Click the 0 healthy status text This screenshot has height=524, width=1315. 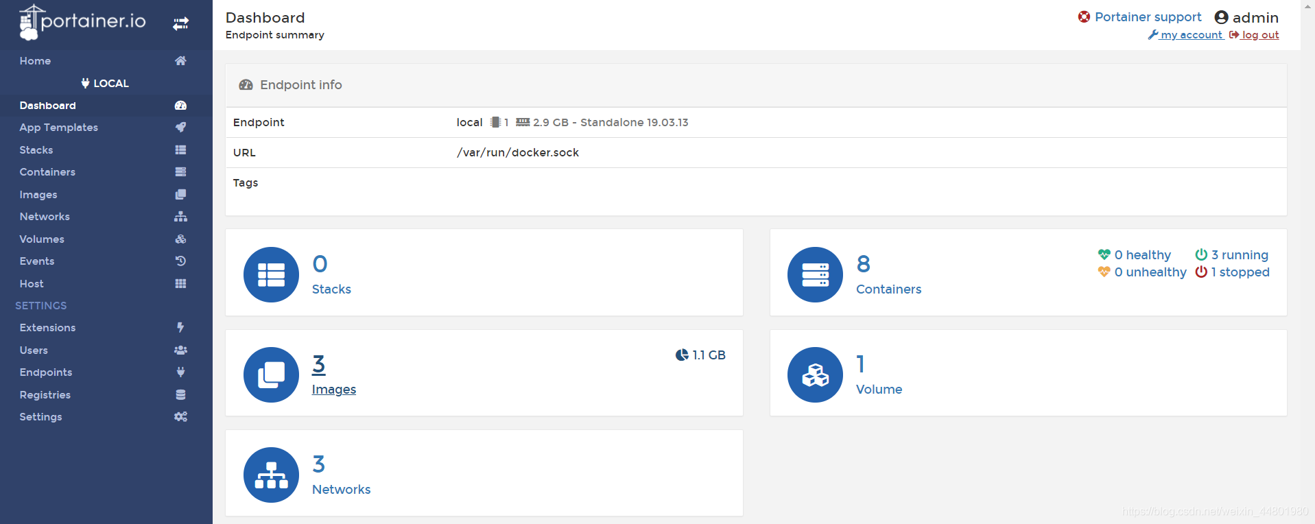(x=1142, y=255)
